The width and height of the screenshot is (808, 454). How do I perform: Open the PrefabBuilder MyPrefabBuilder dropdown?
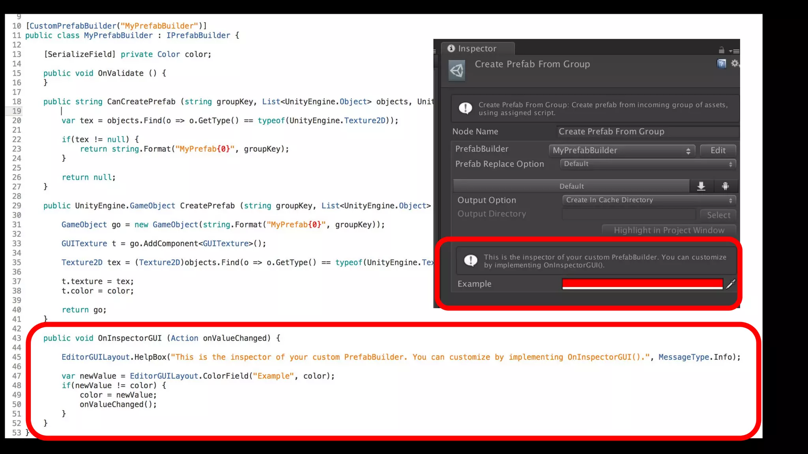pos(621,150)
